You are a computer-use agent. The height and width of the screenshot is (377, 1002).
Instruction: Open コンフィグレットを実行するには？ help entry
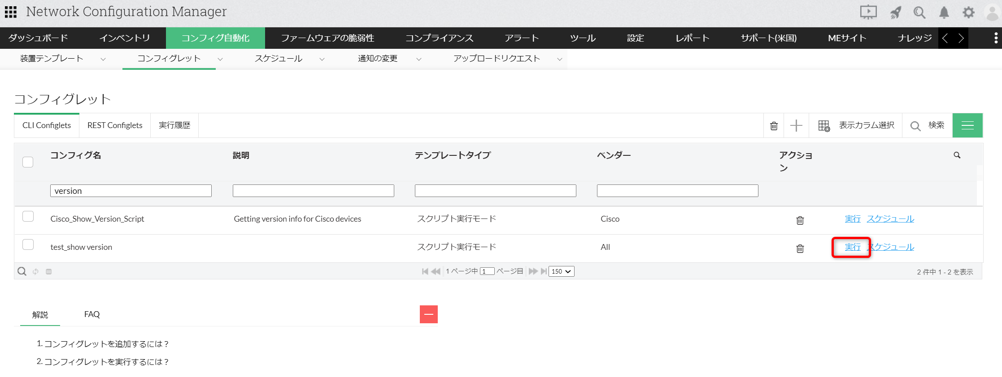[106, 362]
